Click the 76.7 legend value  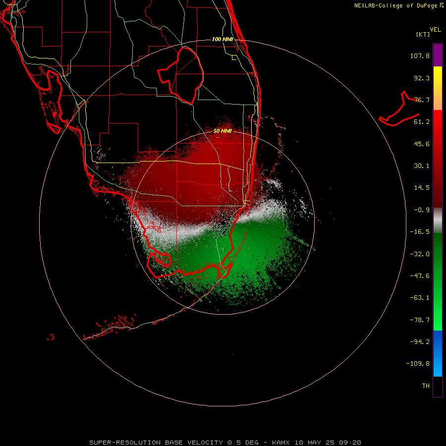coord(422,100)
